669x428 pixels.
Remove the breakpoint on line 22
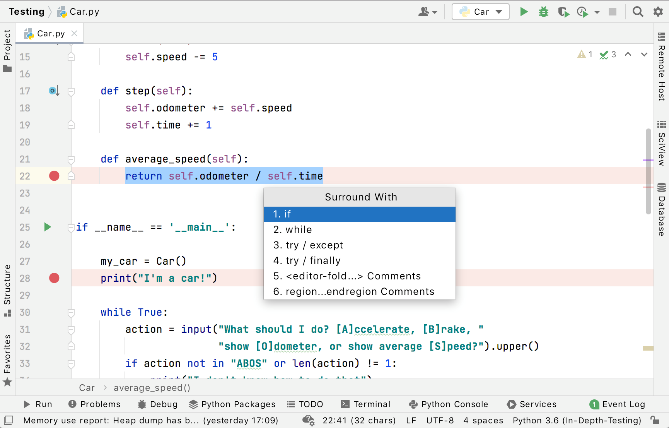coord(54,176)
